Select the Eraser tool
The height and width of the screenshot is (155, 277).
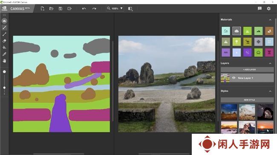point(4,41)
